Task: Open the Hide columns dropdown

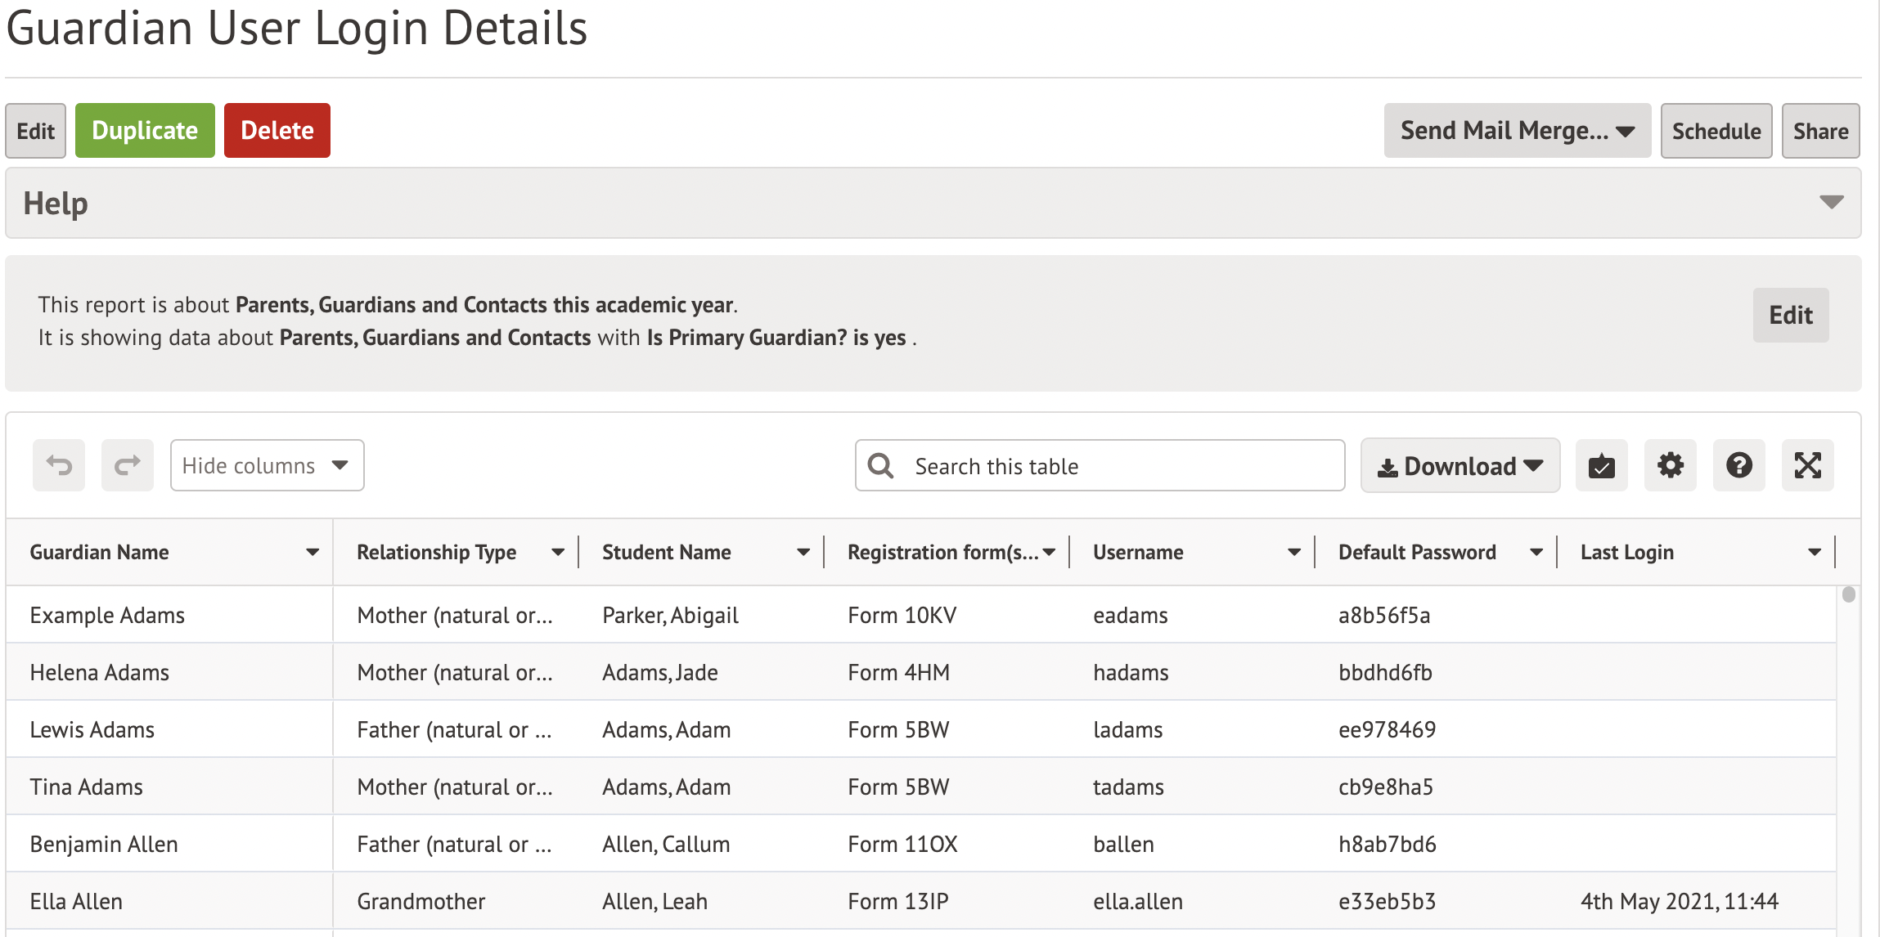Action: point(267,465)
